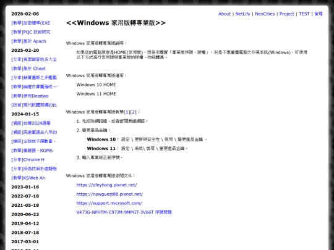334x250 pixels.
Task: Open the 管理 admin link
Action: point(319,14)
